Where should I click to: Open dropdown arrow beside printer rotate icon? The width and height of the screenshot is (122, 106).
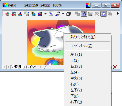(x=63, y=14)
